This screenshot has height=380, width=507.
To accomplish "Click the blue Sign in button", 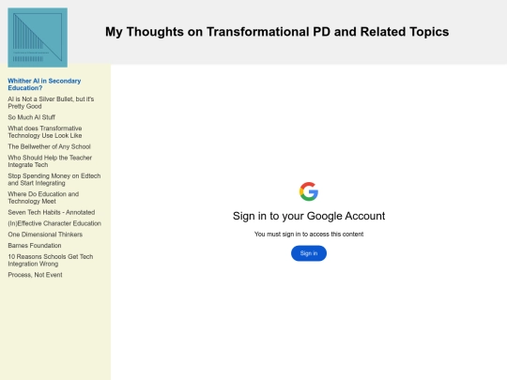I will [309, 253].
